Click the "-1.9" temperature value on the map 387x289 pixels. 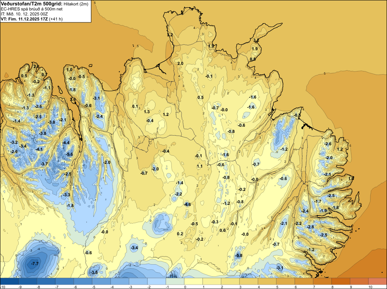click(x=323, y=211)
